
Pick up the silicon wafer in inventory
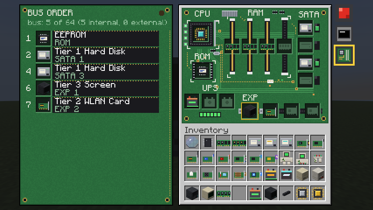[x=192, y=143]
